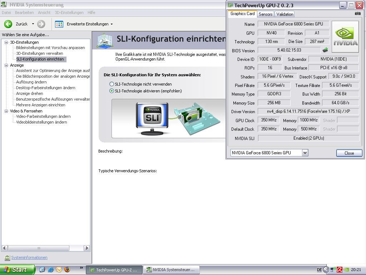Click the NVIDIA logo in GPU-Z
Image resolution: width=366 pixels, height=275 pixels.
[345, 37]
